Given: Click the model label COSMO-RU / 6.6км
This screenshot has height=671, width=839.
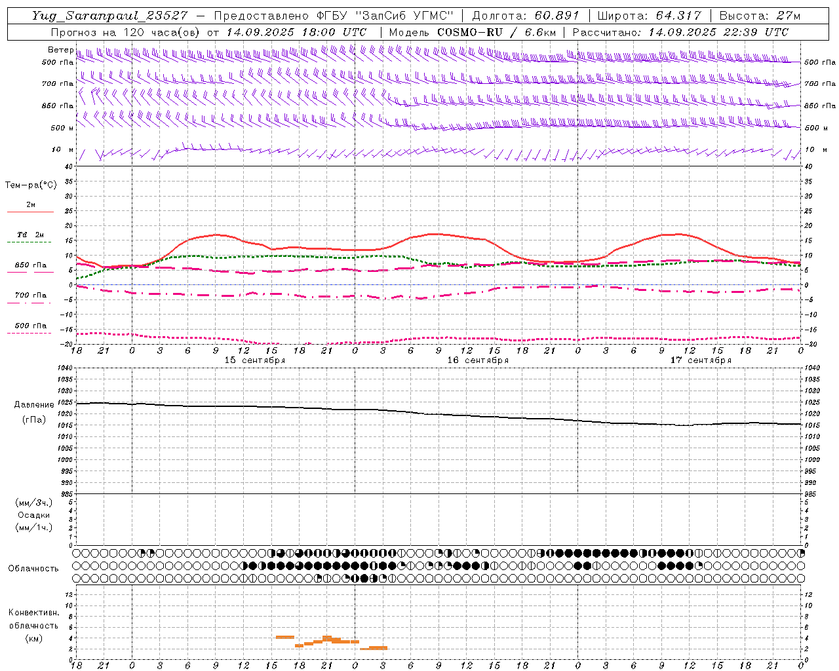Looking at the screenshot, I should tap(496, 32).
